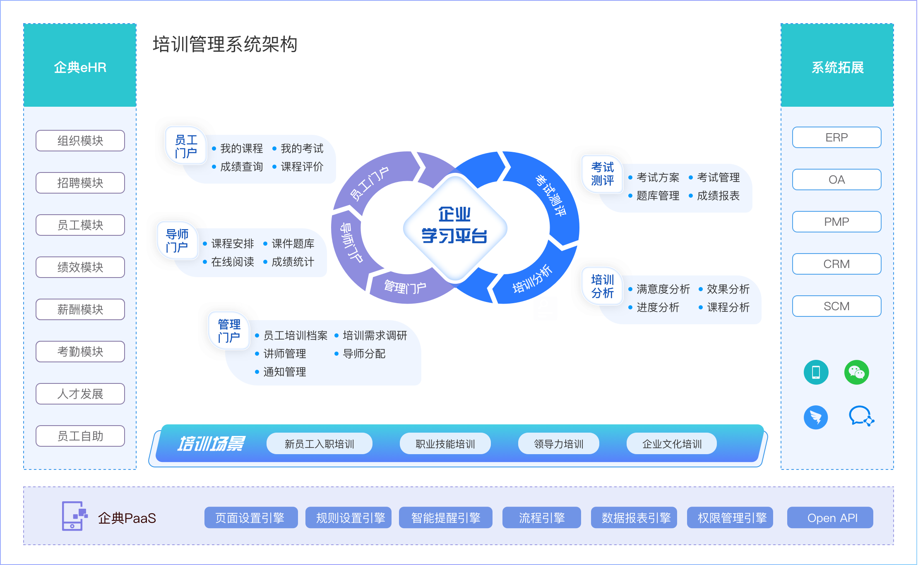Image resolution: width=918 pixels, height=565 pixels.
Task: Click the 智能提醒引擎 button
Action: pyautogui.click(x=445, y=517)
